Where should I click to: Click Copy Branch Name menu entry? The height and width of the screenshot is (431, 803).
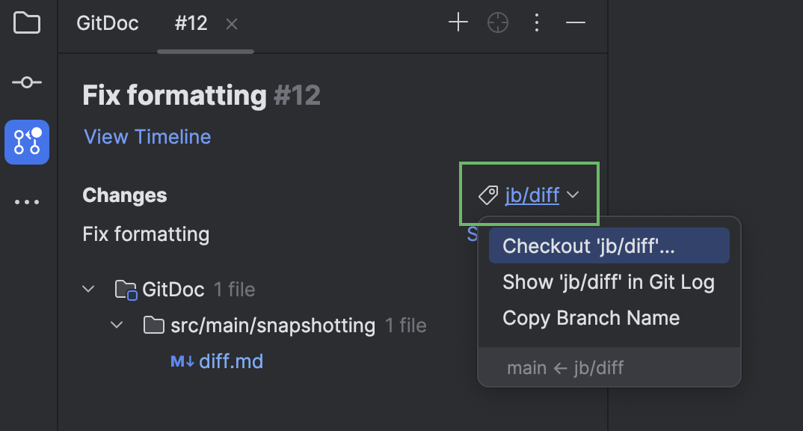(591, 318)
